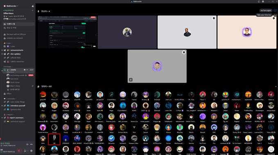Click the 'Take your time bro' chat bubble
This screenshot has height=155, width=278.
pyautogui.click(x=264, y=15)
